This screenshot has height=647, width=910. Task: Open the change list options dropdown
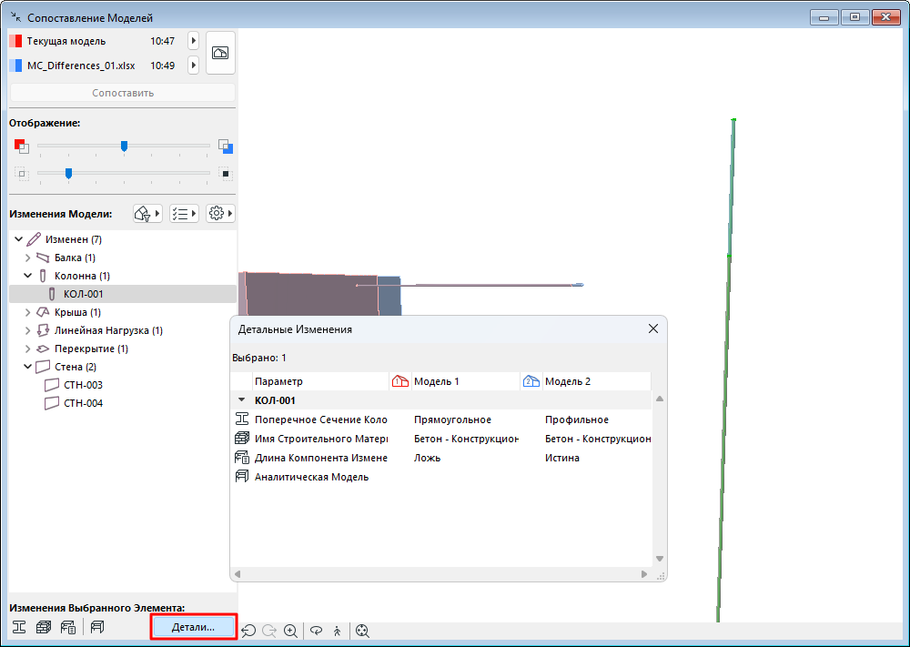tap(184, 214)
